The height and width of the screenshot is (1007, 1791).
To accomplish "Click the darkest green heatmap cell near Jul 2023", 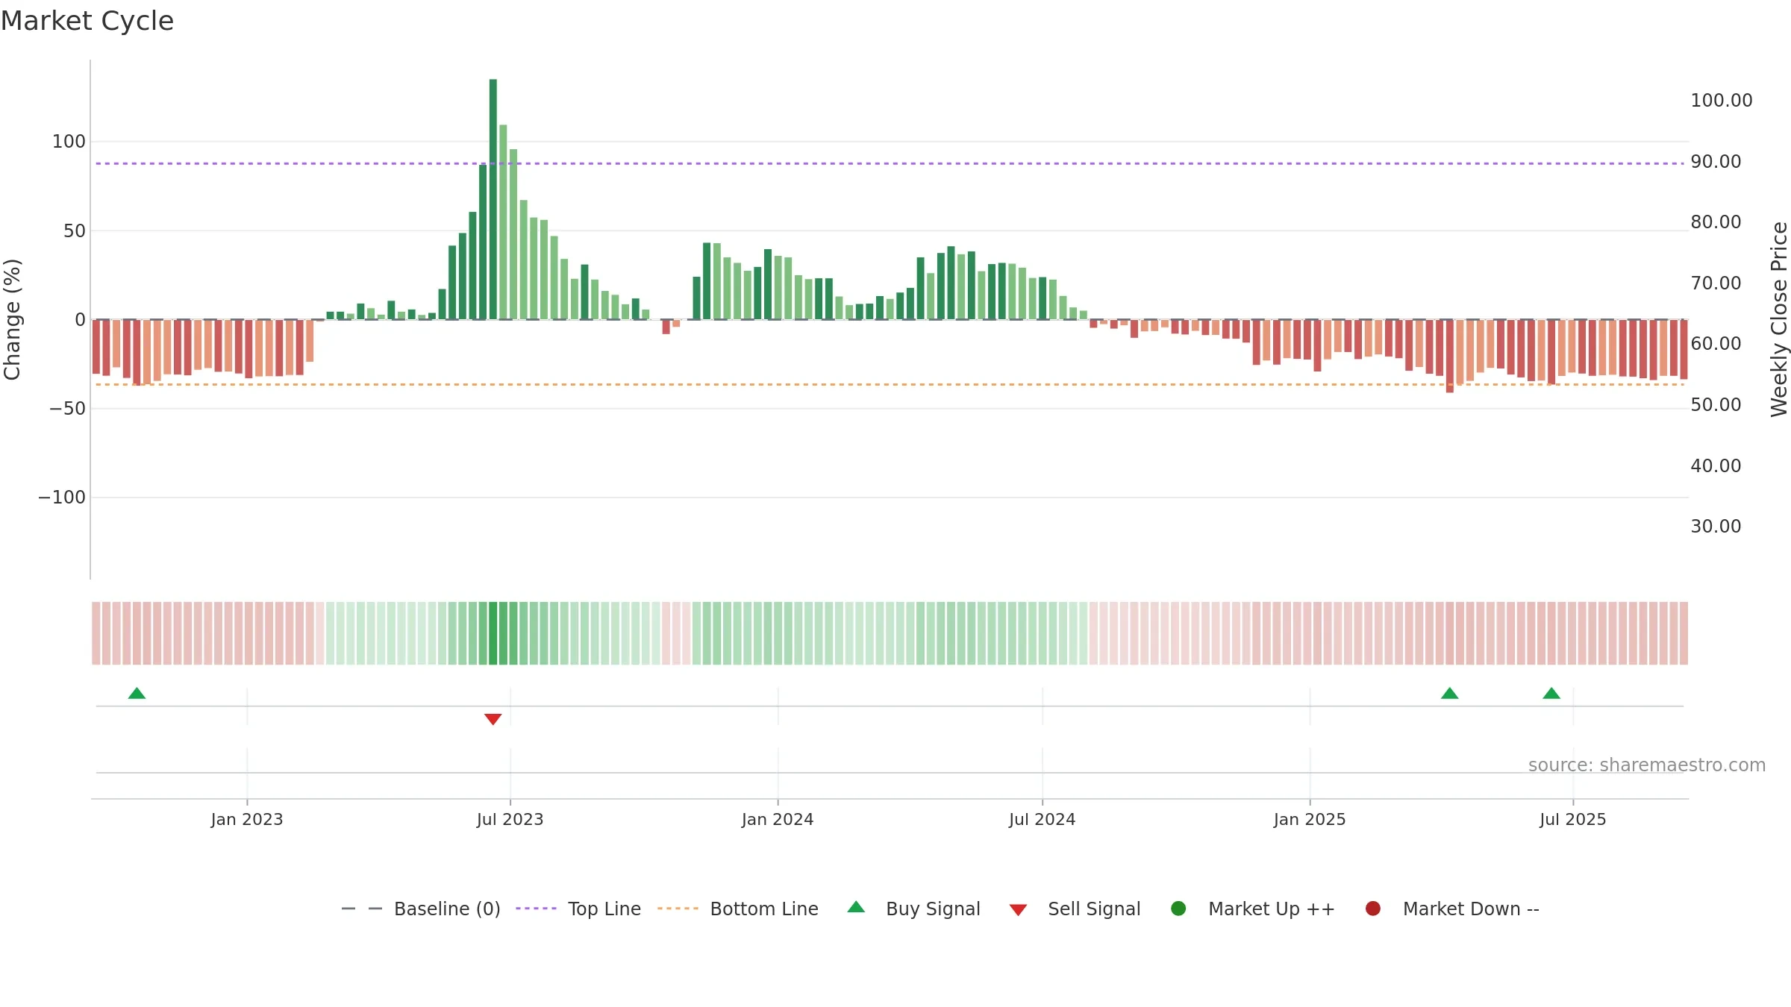I will click(x=493, y=633).
